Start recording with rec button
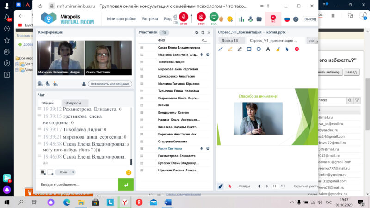 (273, 18)
